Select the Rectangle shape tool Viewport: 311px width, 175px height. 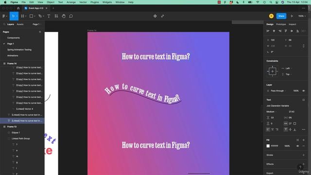point(31,16)
